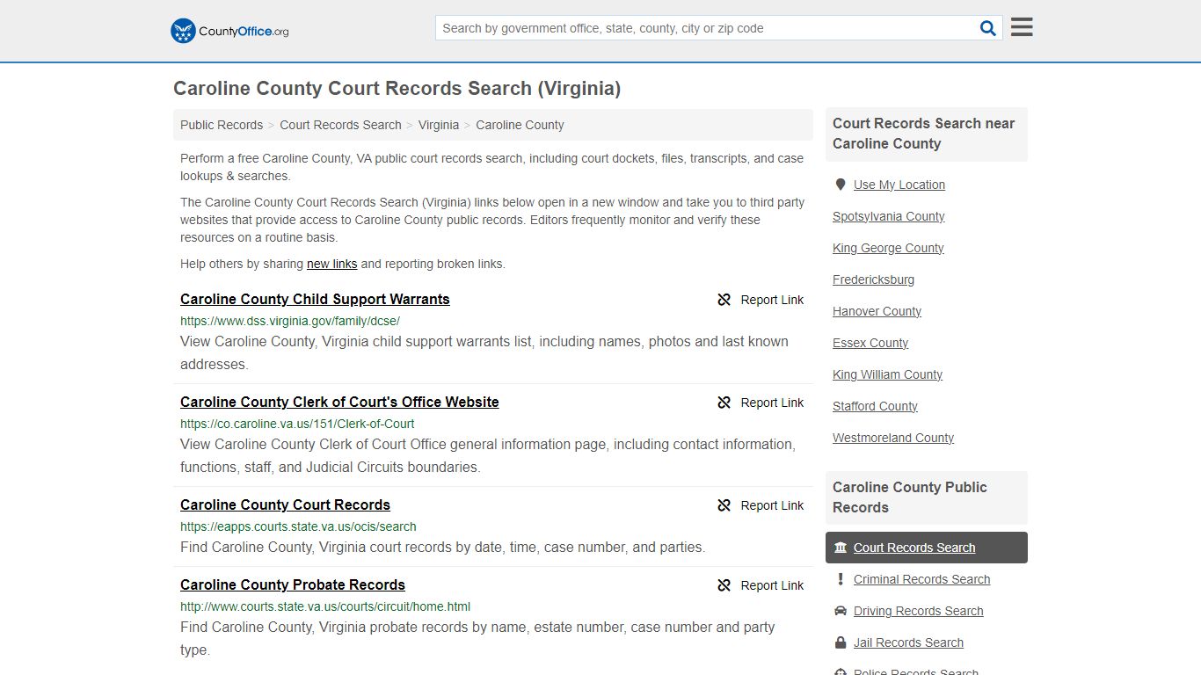Open Caroline County Clerk of Court's Office Website
The width and height of the screenshot is (1201, 675).
pyautogui.click(x=339, y=402)
